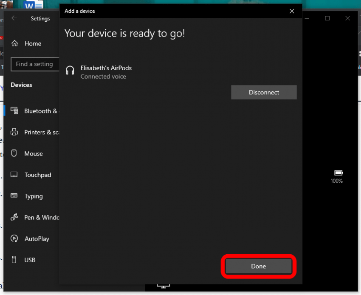Click the Devices section heading
361x295 pixels.
click(21, 85)
